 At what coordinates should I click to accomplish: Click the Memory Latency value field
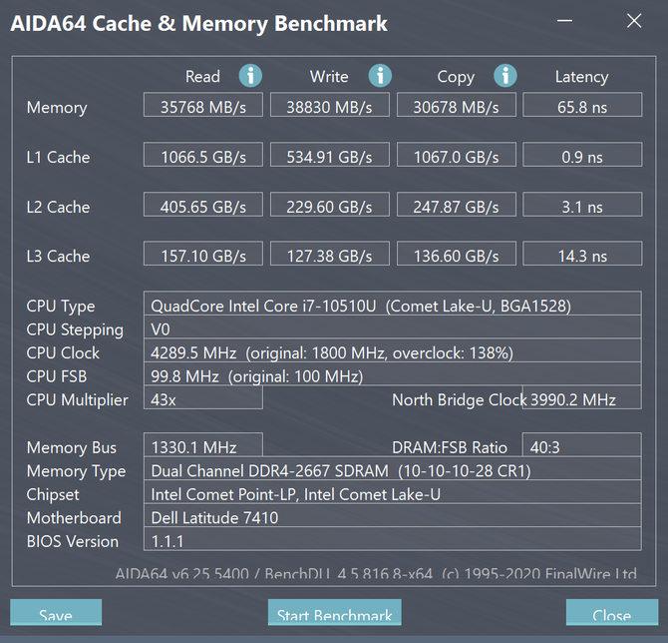(x=581, y=106)
